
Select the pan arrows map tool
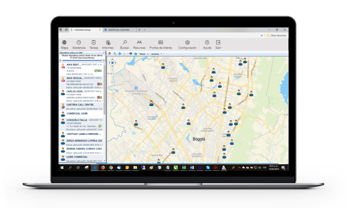point(120,54)
